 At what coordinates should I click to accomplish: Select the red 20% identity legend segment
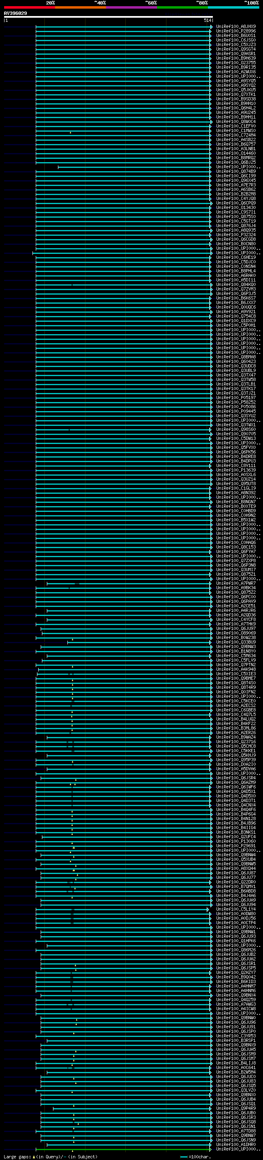29,7
